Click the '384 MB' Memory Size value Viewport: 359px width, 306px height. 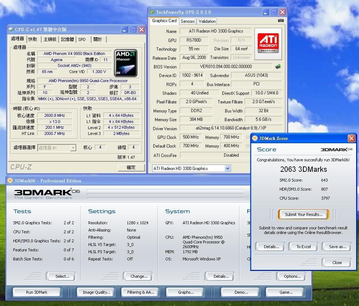pos(196,119)
